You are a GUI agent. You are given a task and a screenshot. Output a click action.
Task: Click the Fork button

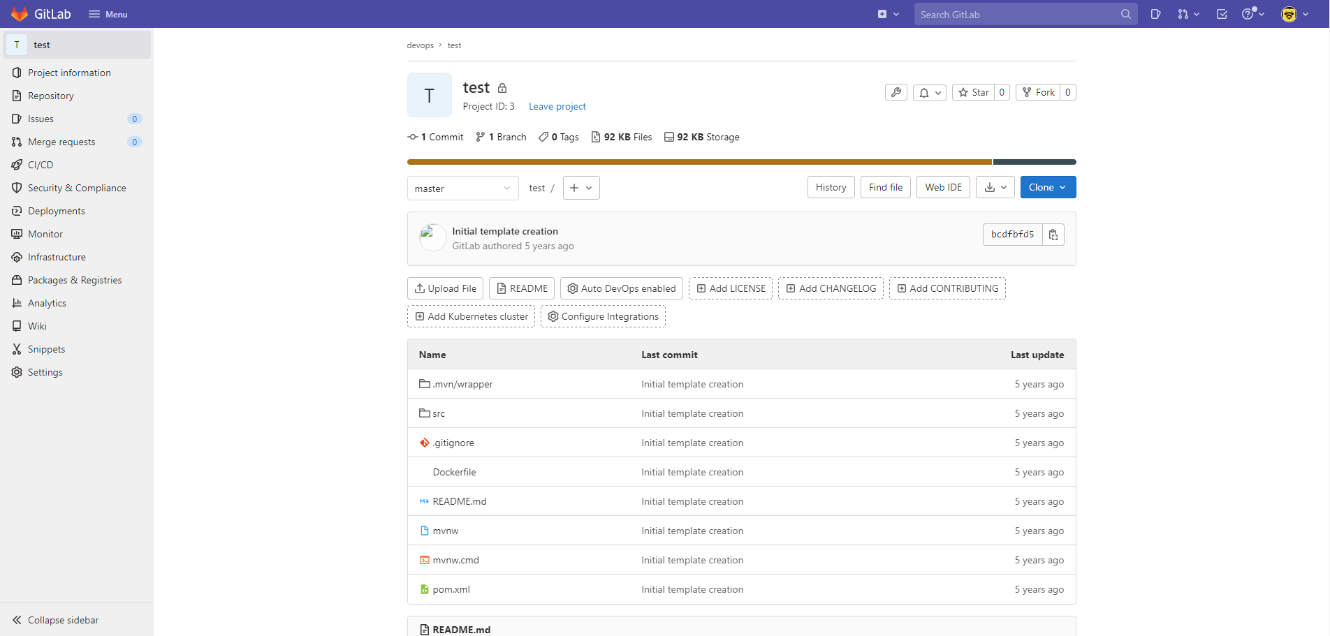tap(1038, 92)
